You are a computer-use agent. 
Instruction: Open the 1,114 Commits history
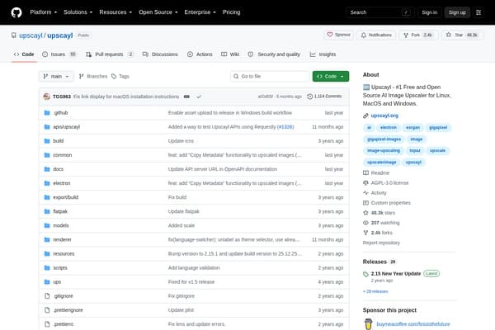pyautogui.click(x=324, y=97)
